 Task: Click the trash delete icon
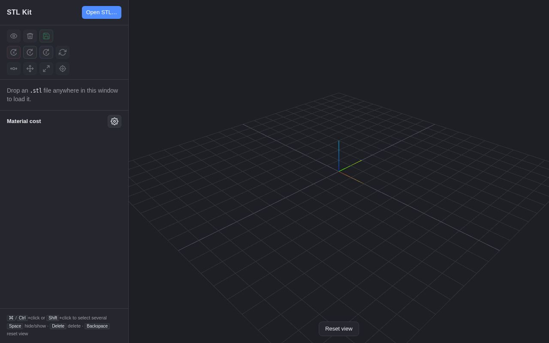click(30, 36)
